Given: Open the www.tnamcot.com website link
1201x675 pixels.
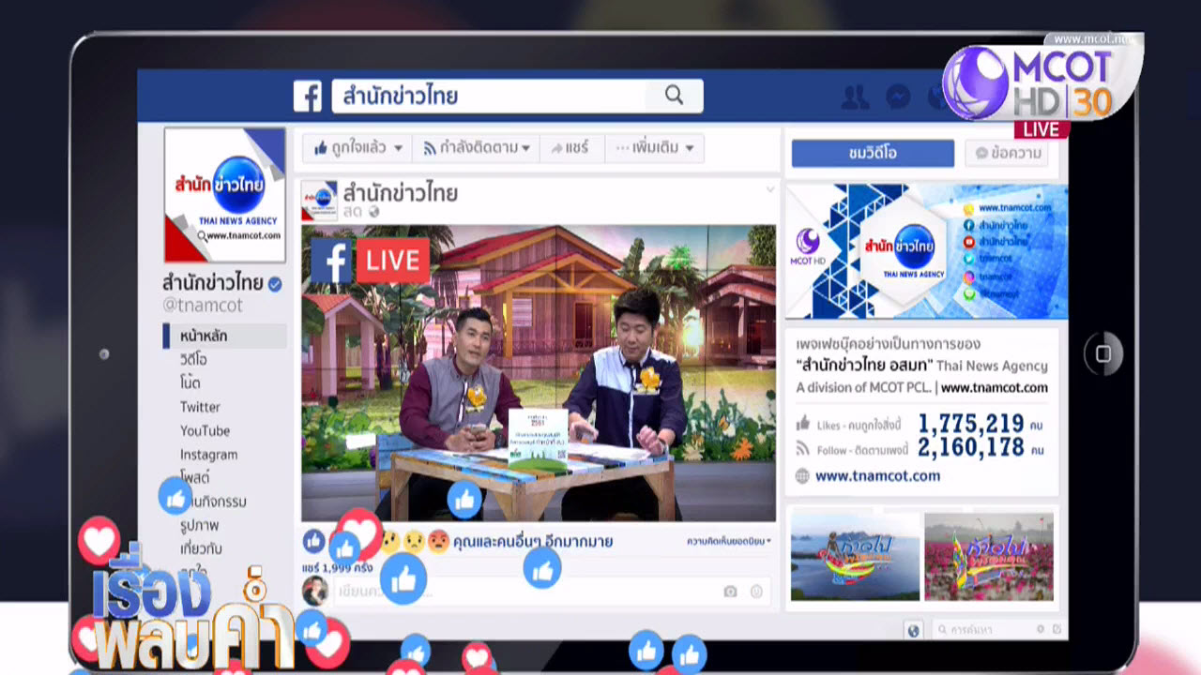Looking at the screenshot, I should point(877,476).
